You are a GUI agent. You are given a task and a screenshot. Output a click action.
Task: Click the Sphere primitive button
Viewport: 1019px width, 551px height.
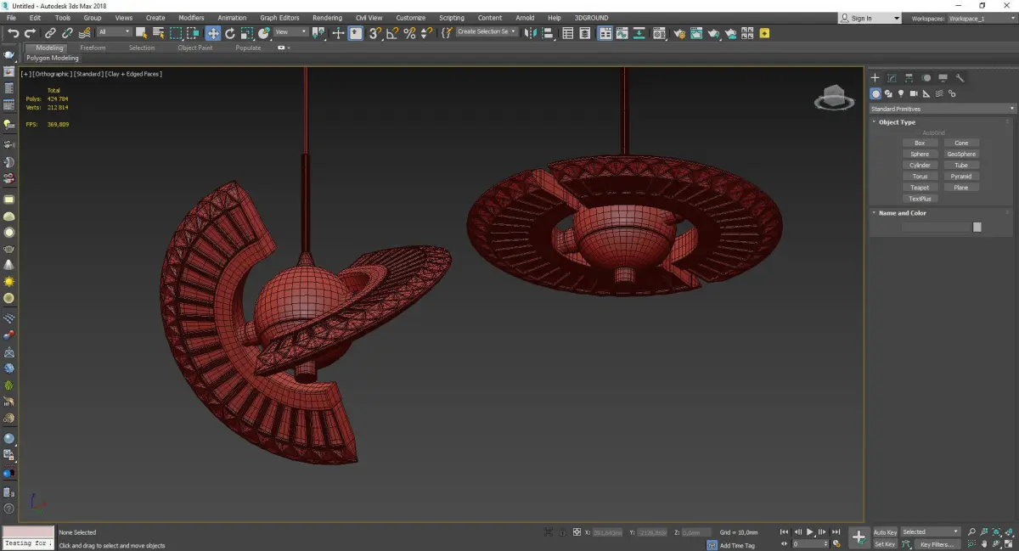(920, 154)
